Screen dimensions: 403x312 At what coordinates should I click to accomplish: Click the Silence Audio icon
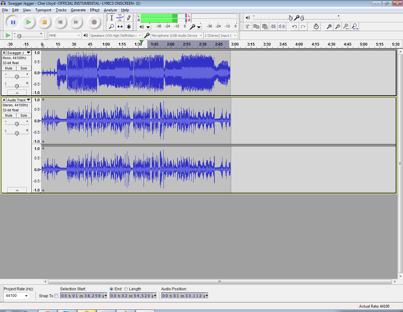281,27
